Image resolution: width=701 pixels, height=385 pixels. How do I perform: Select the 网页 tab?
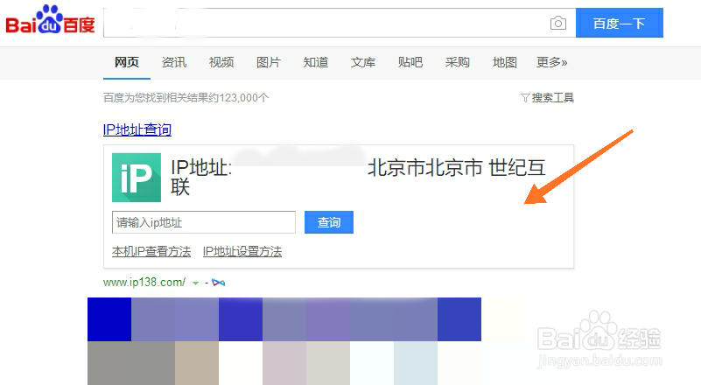(127, 62)
